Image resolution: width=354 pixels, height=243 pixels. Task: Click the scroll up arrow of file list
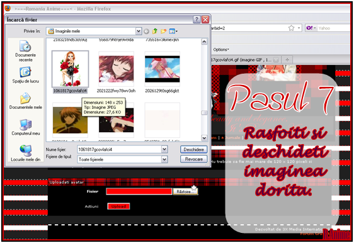(x=204, y=42)
